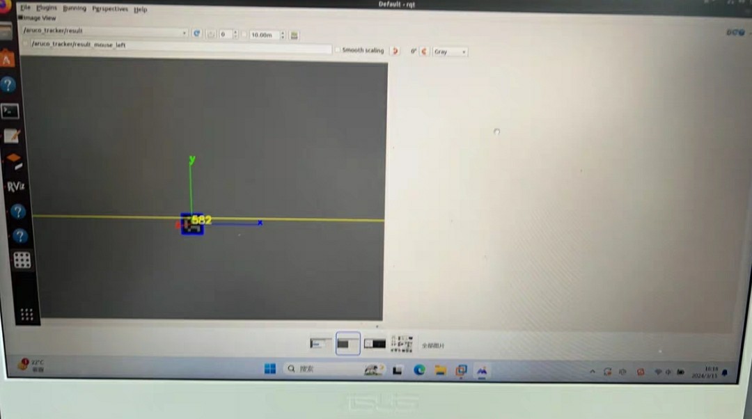Screen dimensions: 752x419
Task: Enable the Smooth scaling checkbox
Action: 338,50
